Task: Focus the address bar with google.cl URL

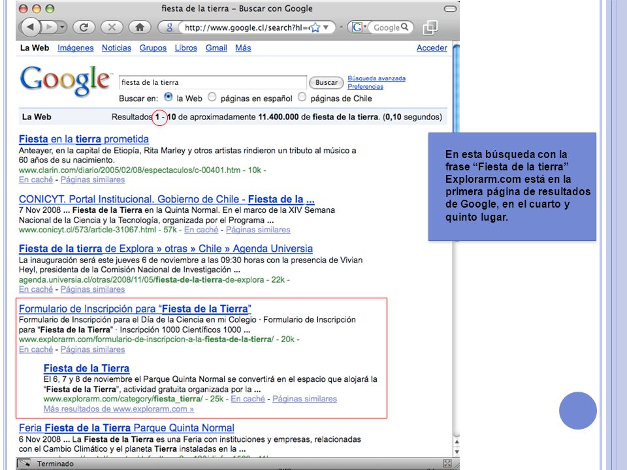Action: (247, 27)
